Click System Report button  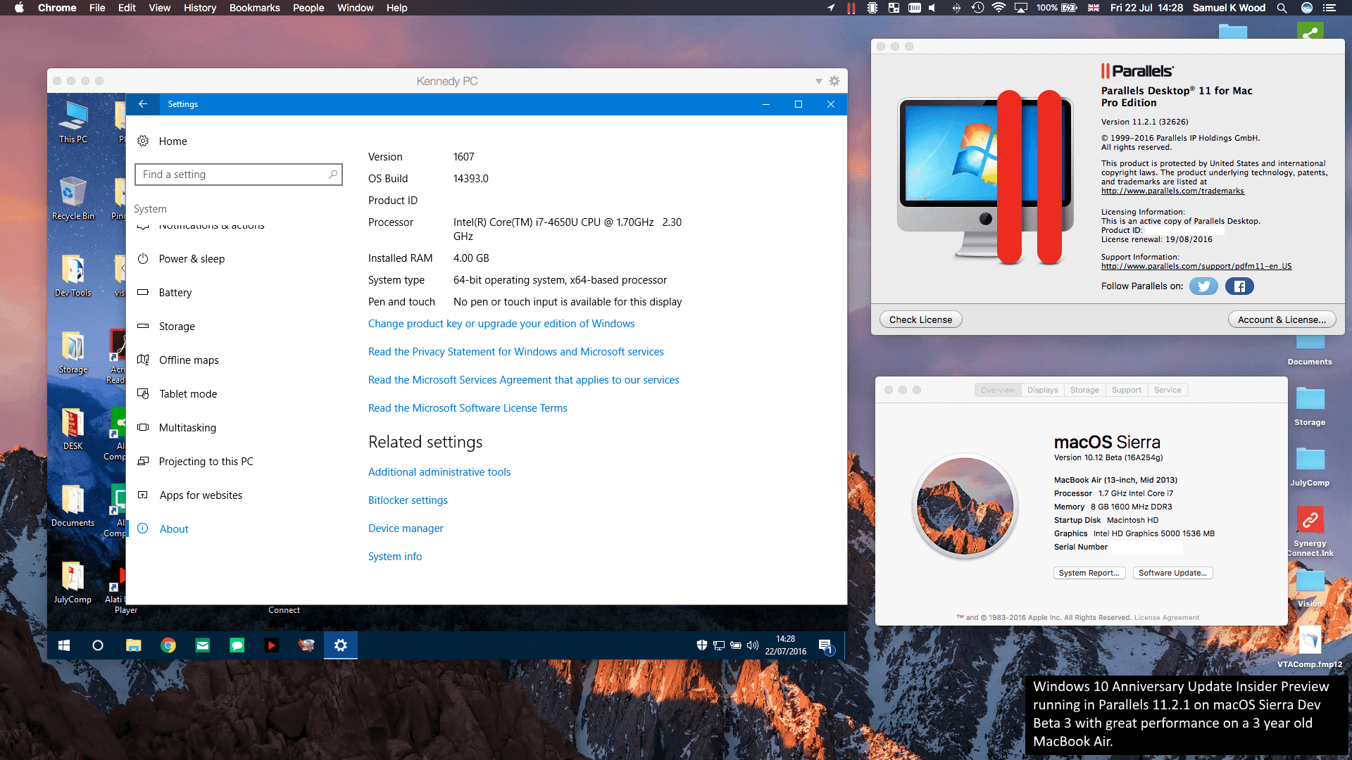(x=1089, y=573)
